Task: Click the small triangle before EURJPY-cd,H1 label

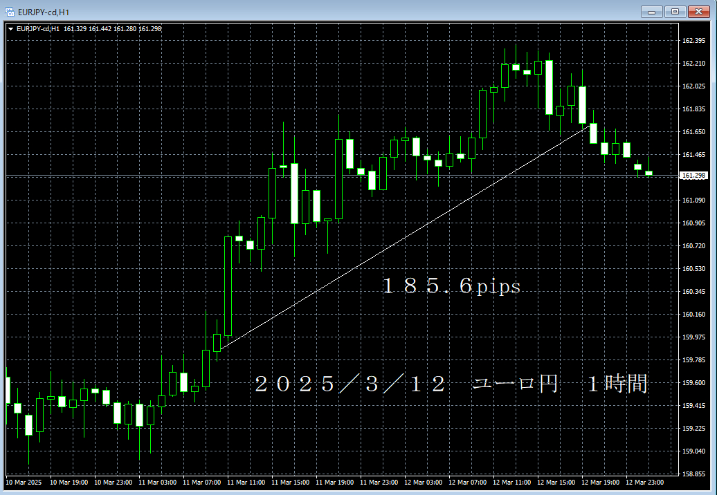Action: click(x=10, y=29)
